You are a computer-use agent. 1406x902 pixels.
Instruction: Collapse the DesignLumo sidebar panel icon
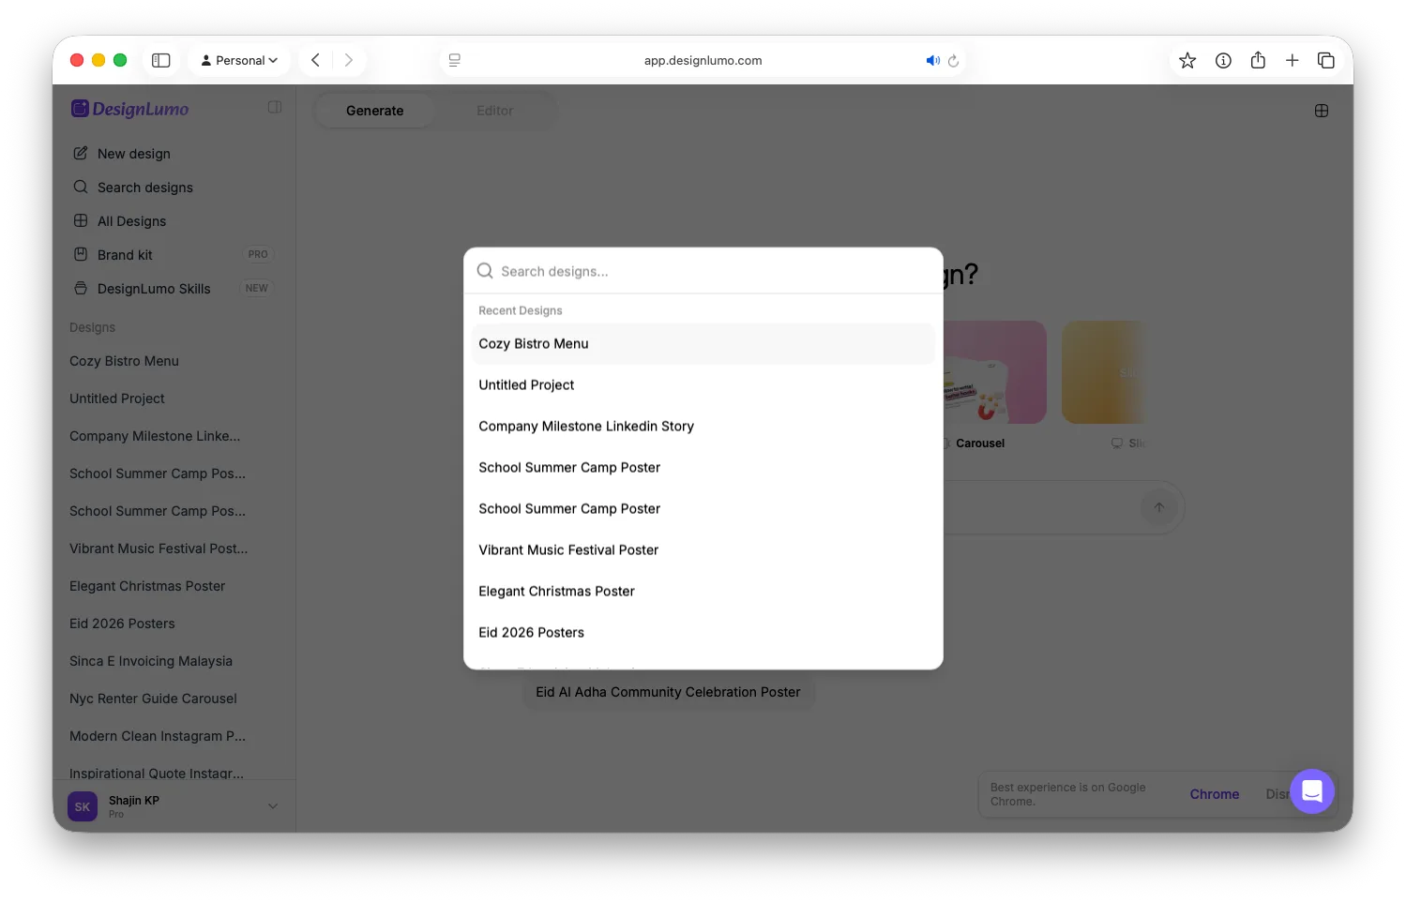275,108
